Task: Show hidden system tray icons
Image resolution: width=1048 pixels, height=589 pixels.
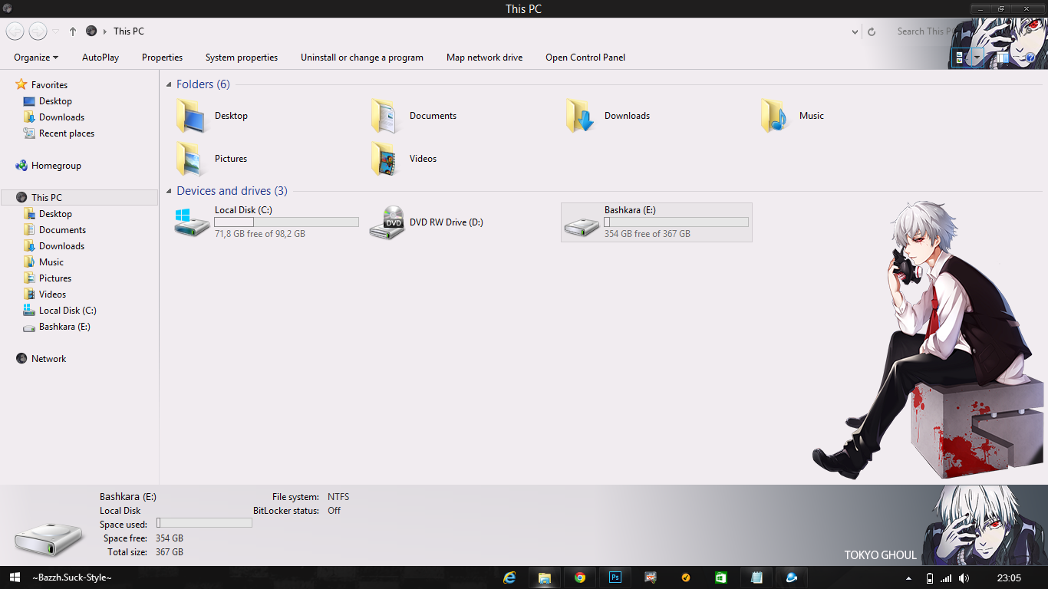Action: tap(909, 578)
